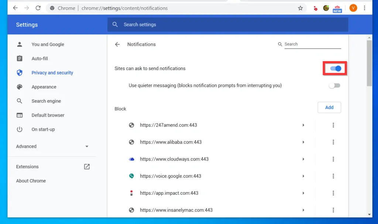Viewport: 378px width, 224px height.
Task: Click the You and Google person icon
Action: pyautogui.click(x=19, y=44)
